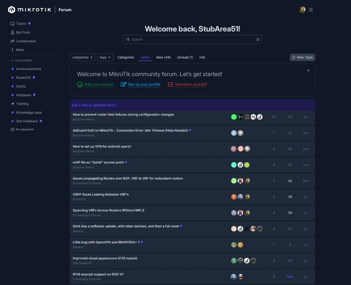The width and height of the screenshot is (351, 285).
Task: Dismiss the welcome banner with the X
Action: coord(308,70)
